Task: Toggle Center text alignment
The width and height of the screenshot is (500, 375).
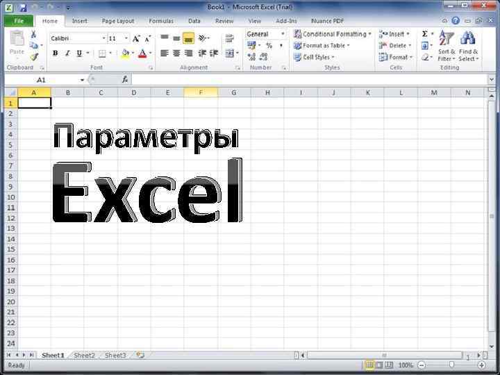Action: coord(176,53)
